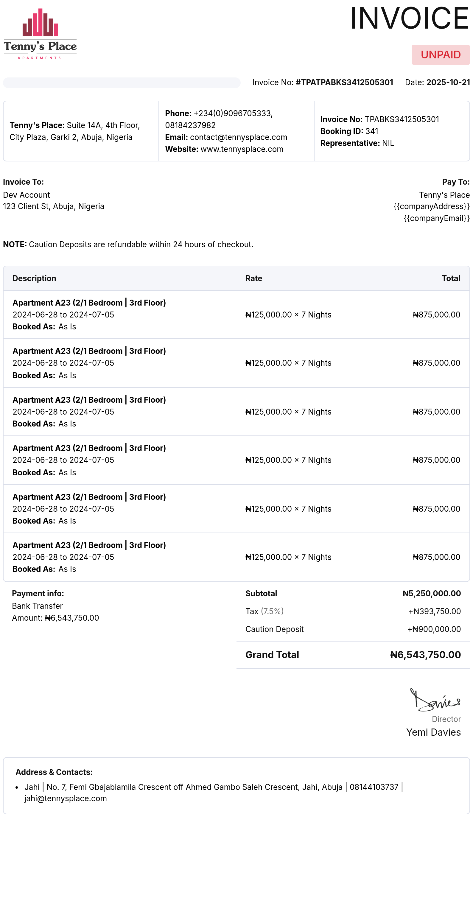Click the Caution Deposit amount +₦900,000.00
Viewport: 473px width, 909px height.
pyautogui.click(x=434, y=629)
